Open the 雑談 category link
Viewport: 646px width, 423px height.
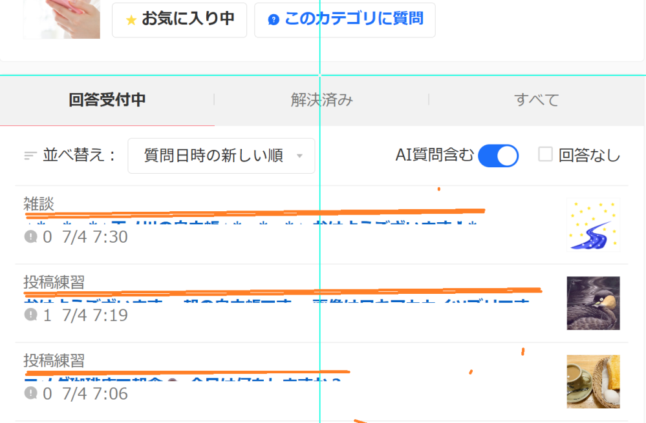tap(39, 203)
